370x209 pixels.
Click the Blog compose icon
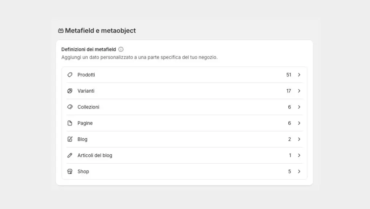70,139
